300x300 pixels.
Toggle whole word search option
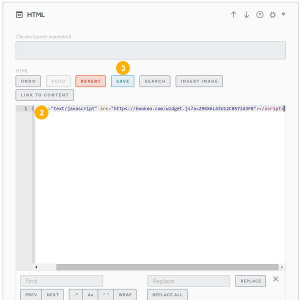point(106,294)
